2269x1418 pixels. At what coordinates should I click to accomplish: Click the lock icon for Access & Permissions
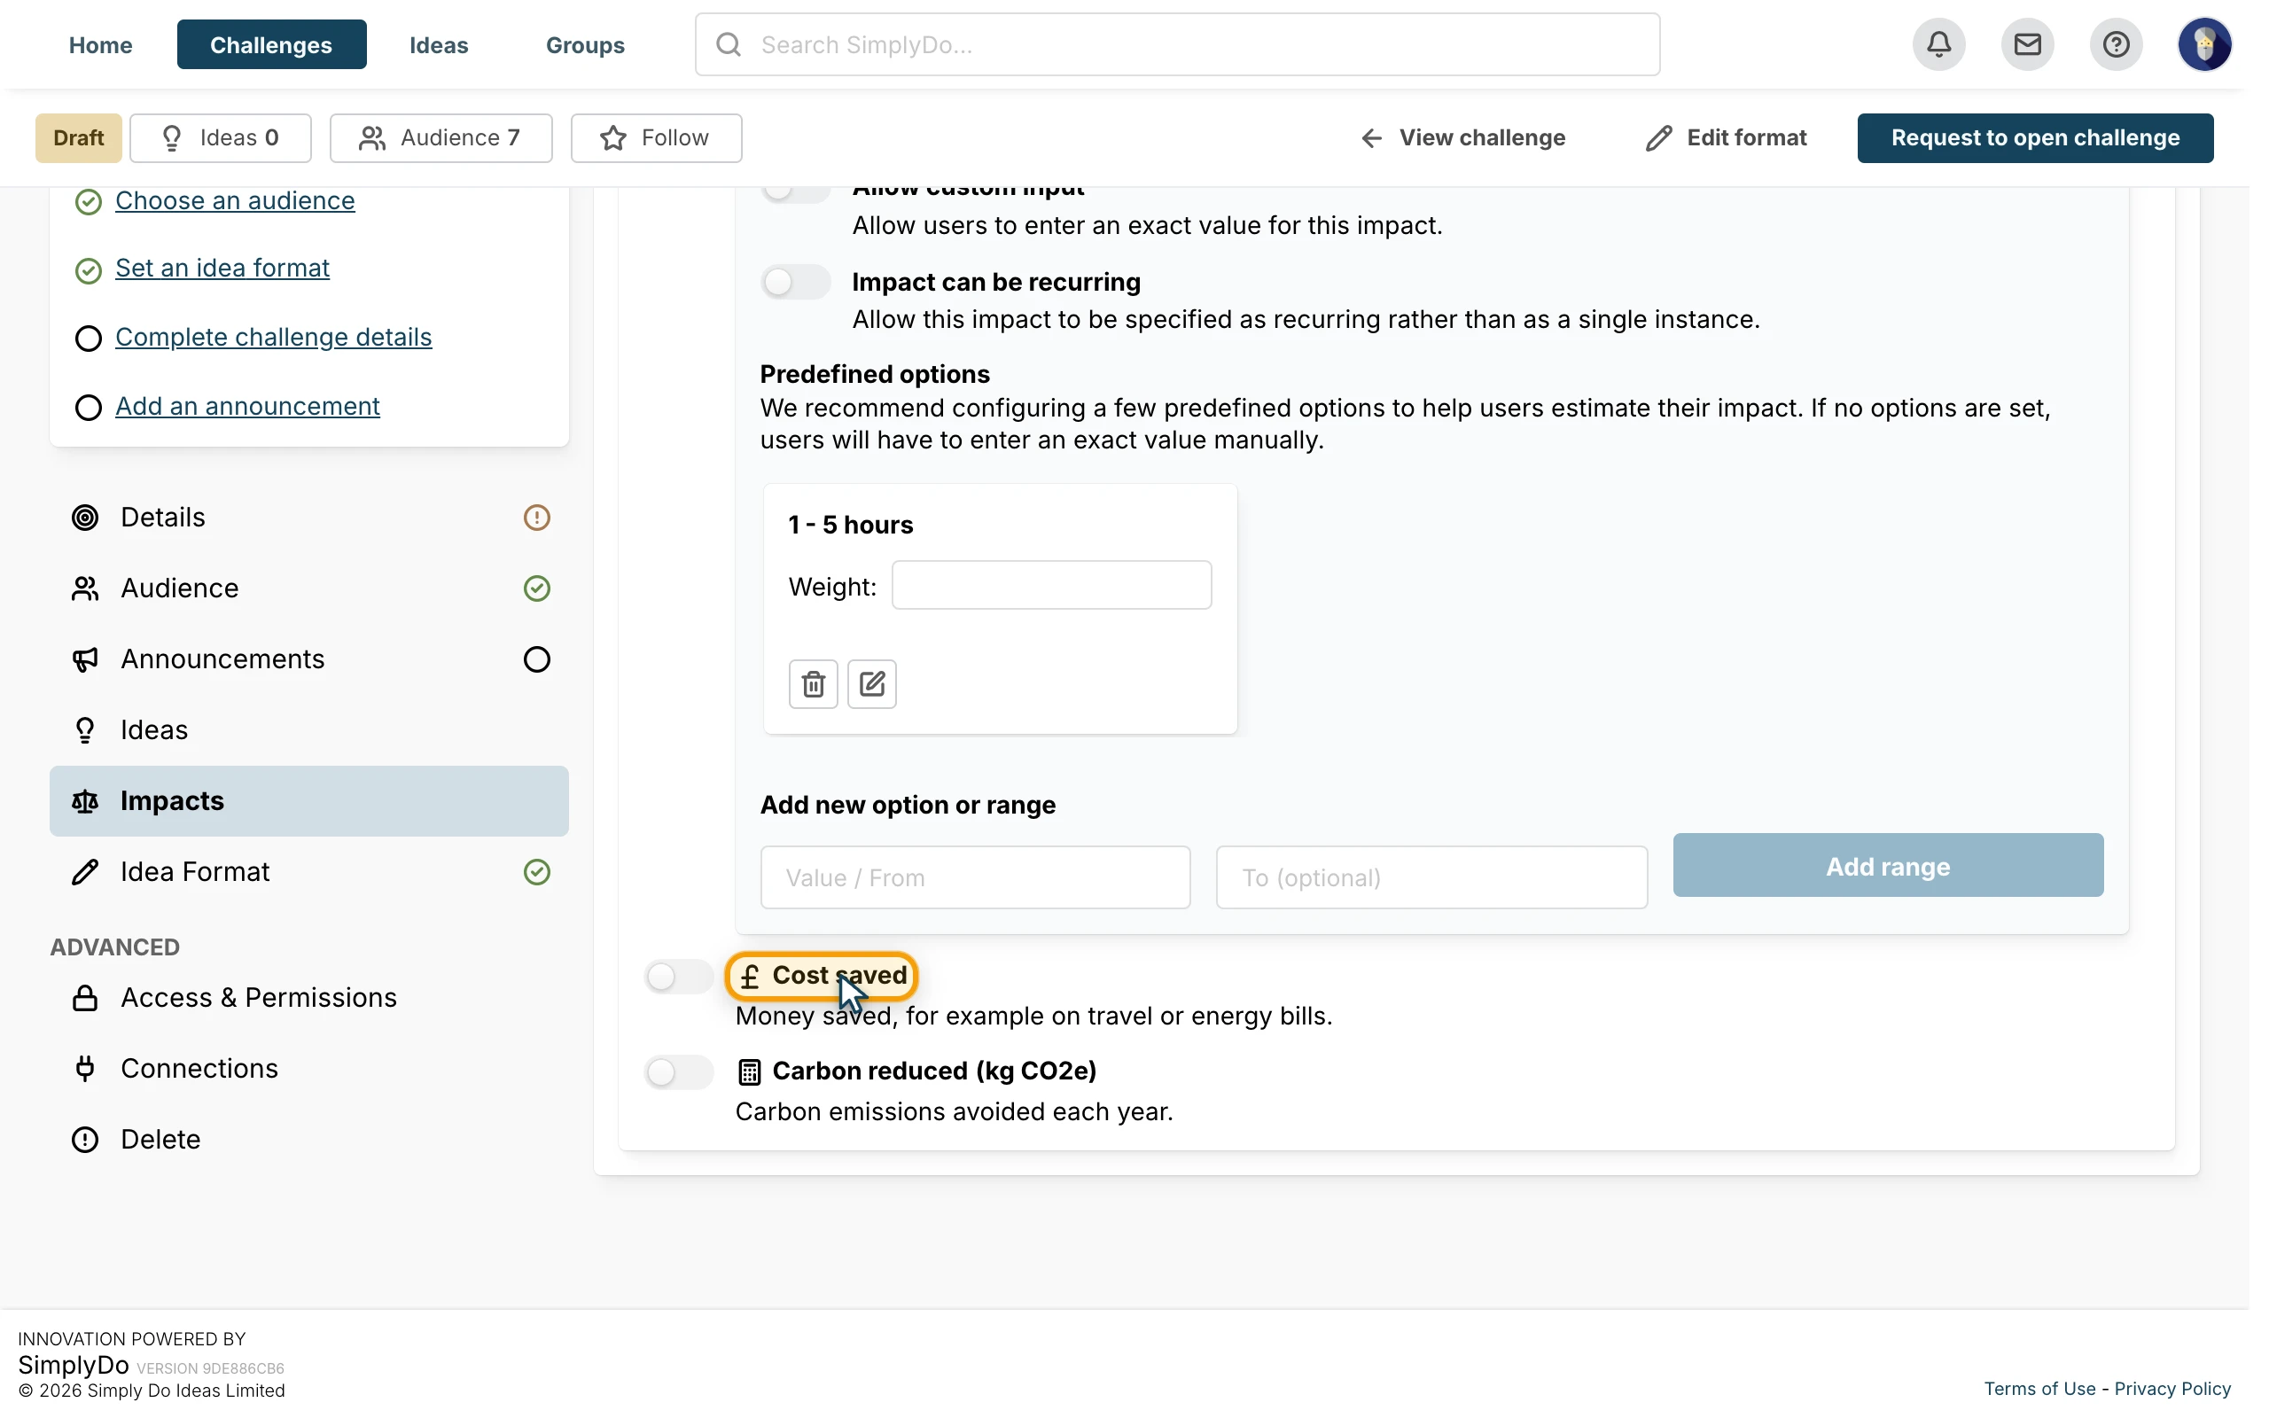coord(85,998)
